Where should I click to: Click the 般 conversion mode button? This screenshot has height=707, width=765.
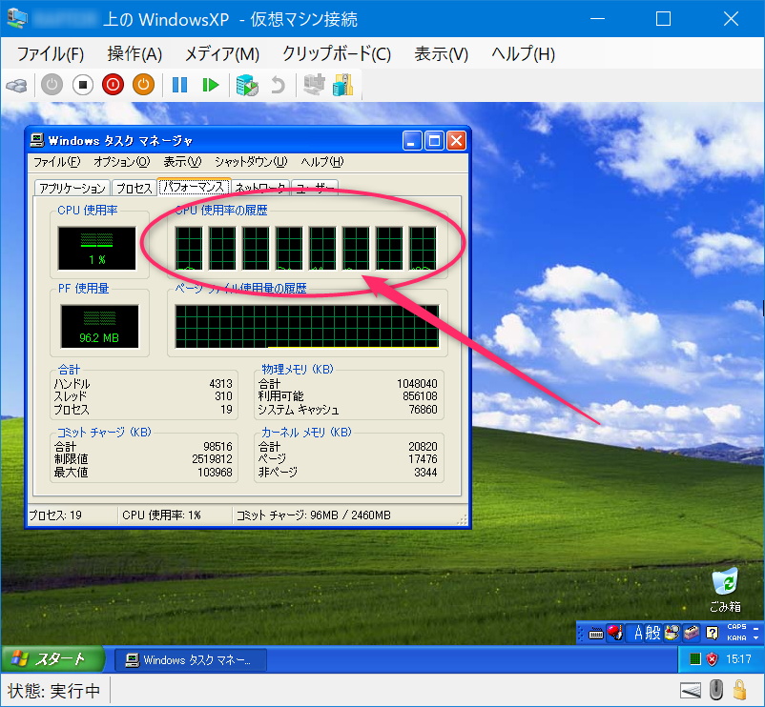click(x=652, y=633)
